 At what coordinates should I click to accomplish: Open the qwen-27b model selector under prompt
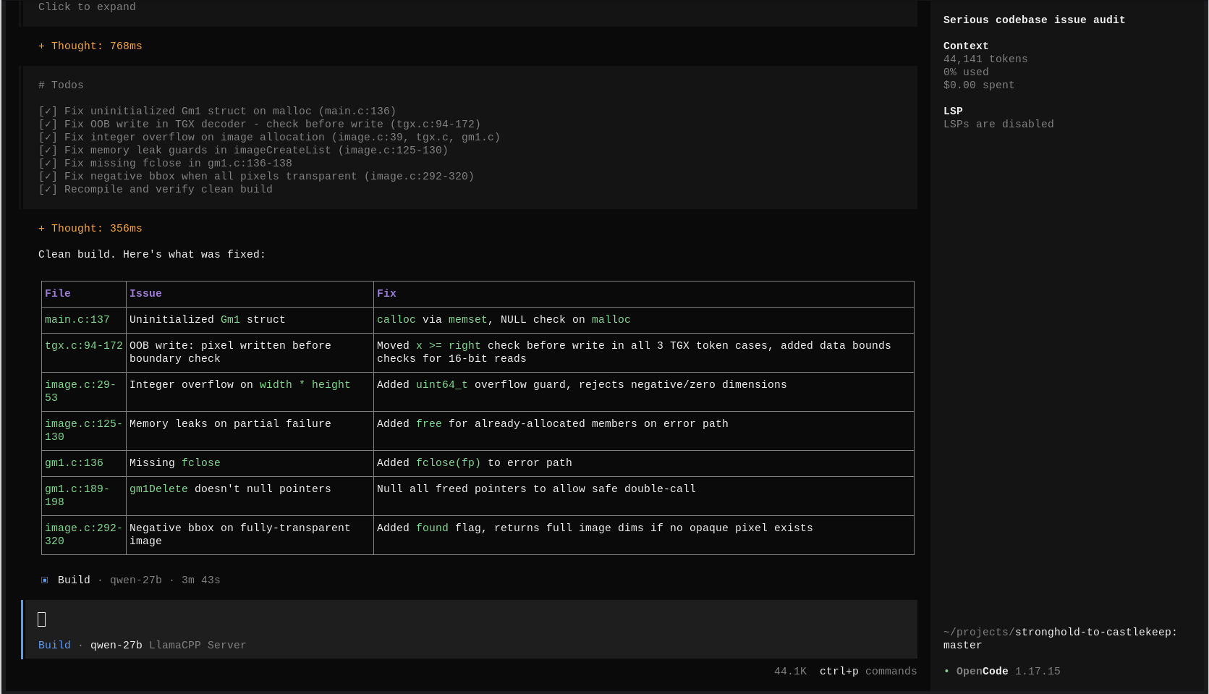116,646
